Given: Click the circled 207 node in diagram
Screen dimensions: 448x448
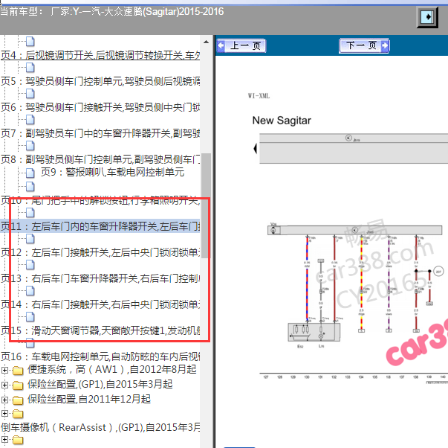Looking at the screenshot, I should (438, 271).
